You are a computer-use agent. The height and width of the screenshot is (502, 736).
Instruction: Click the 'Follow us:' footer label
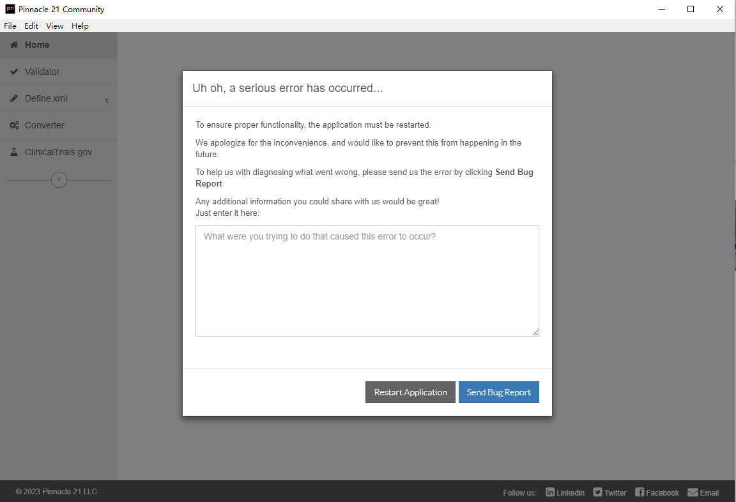(519, 492)
